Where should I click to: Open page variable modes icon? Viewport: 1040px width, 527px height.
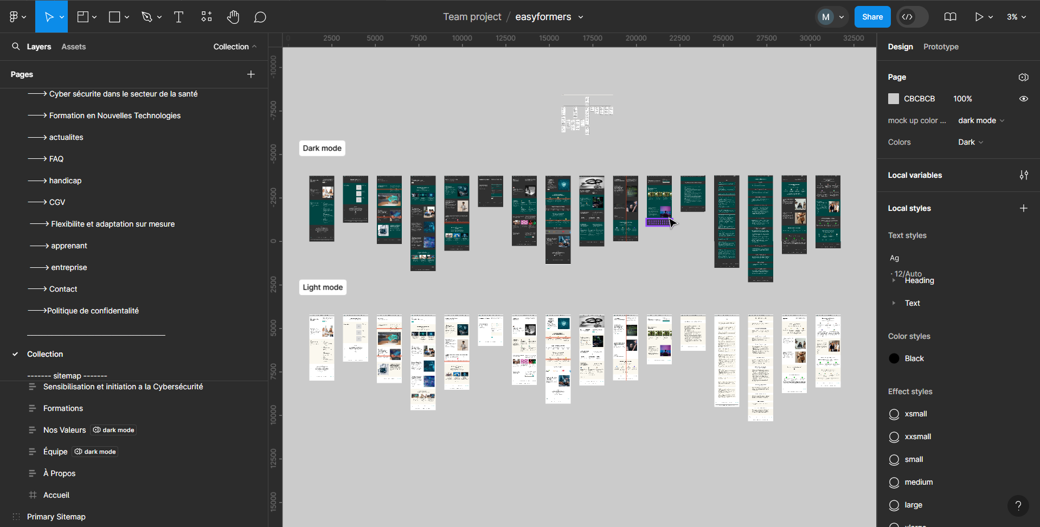point(1023,77)
